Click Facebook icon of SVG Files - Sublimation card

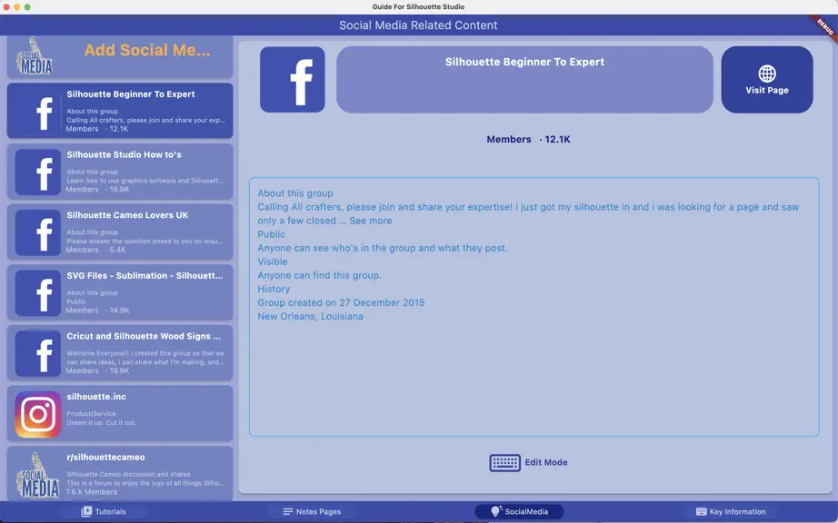38,293
